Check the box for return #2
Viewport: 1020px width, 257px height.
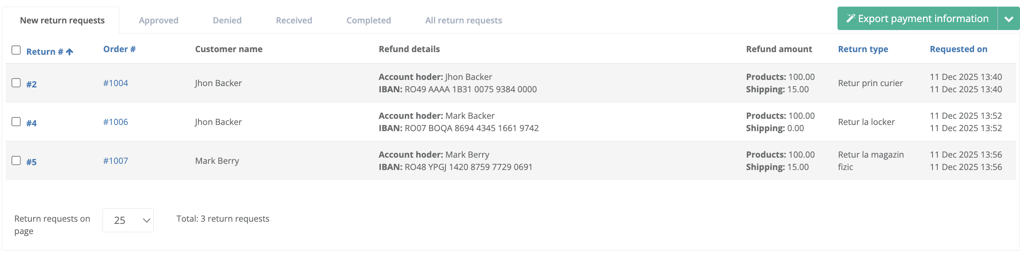click(16, 83)
